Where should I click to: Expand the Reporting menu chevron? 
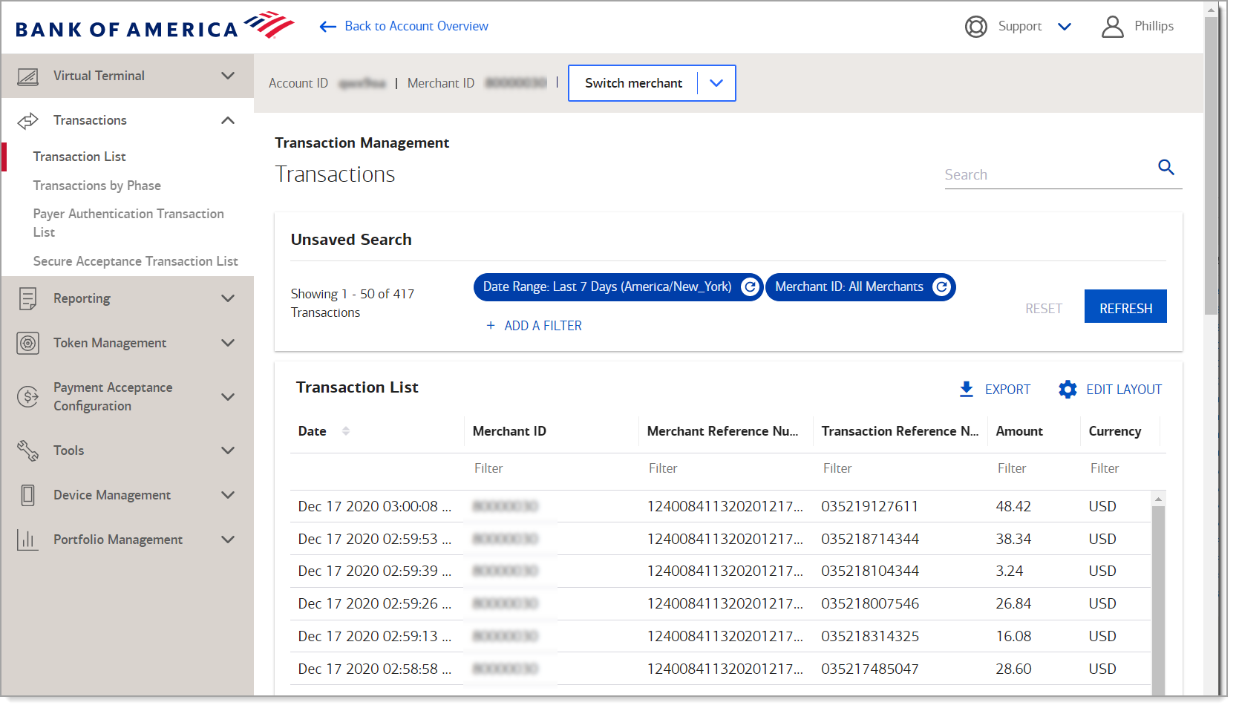[x=228, y=298]
